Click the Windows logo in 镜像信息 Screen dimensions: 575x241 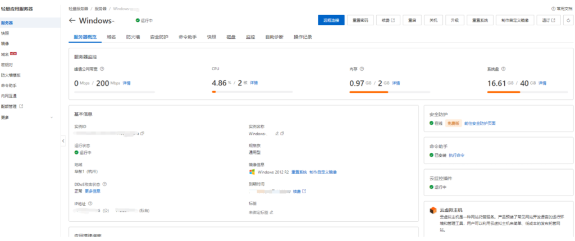click(x=252, y=172)
